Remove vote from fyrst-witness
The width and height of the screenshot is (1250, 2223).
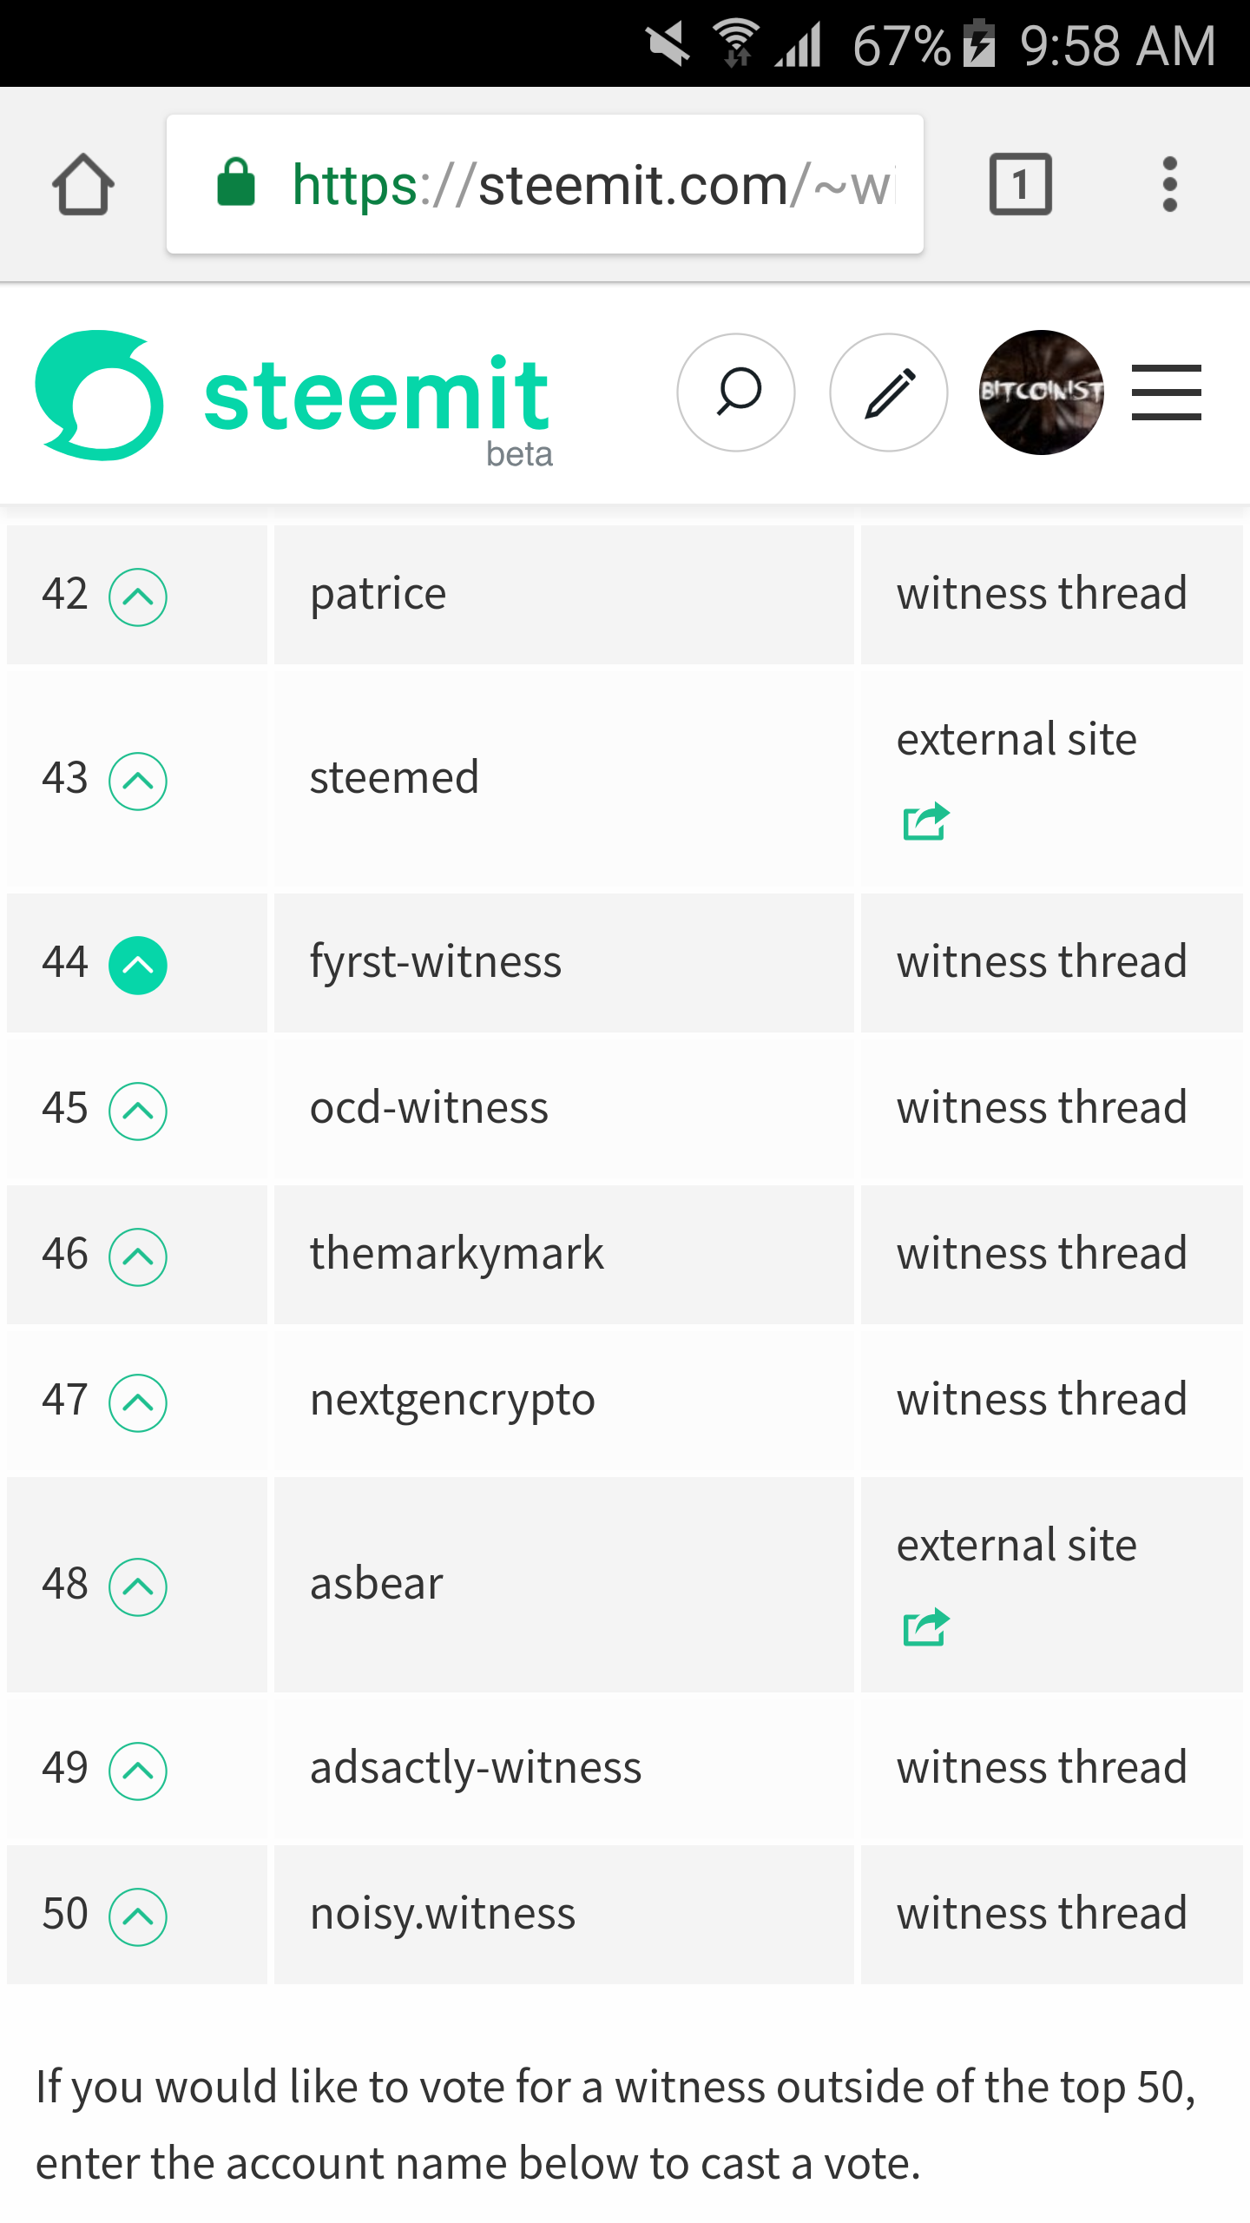[x=138, y=965]
